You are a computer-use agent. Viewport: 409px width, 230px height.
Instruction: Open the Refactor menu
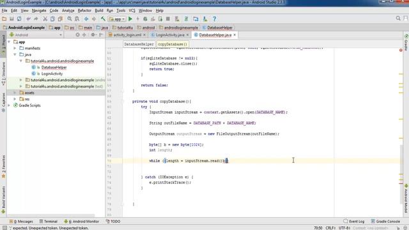pos(84,11)
